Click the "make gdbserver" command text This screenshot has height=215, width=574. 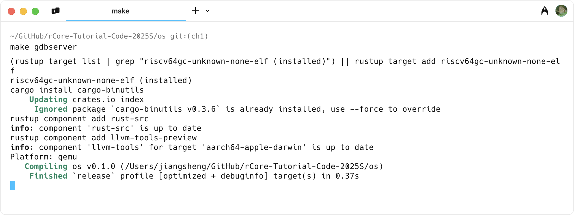tap(43, 47)
